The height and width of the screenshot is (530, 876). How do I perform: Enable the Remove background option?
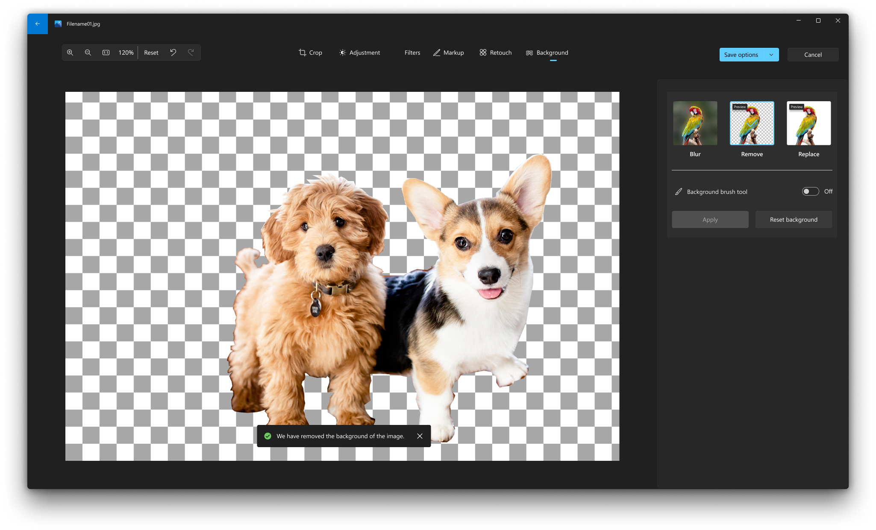(752, 123)
